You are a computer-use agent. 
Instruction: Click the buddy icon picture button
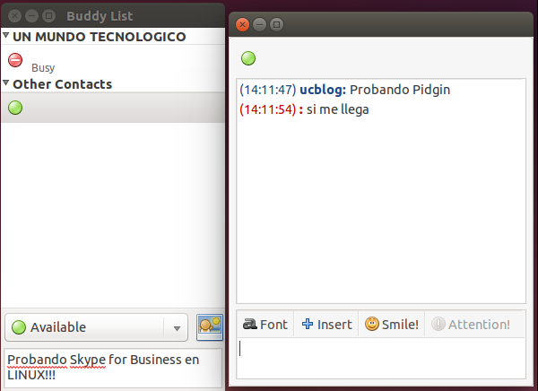click(210, 327)
